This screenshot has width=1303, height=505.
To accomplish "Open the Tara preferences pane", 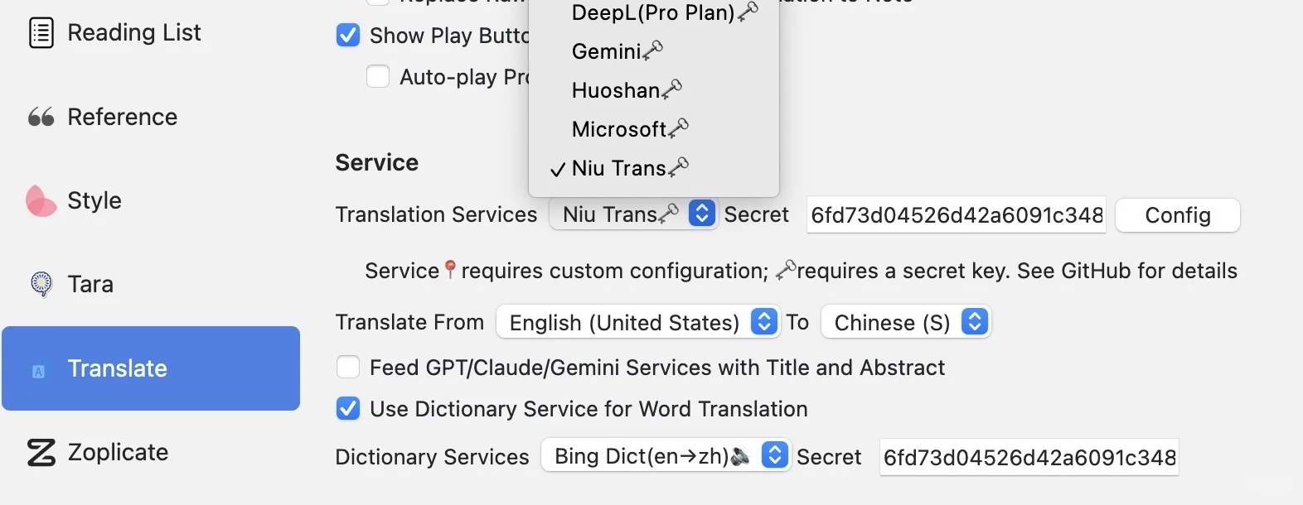I will click(x=150, y=284).
